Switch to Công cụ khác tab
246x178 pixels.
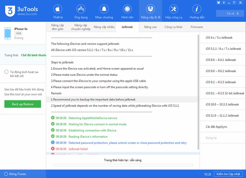tap(173, 27)
